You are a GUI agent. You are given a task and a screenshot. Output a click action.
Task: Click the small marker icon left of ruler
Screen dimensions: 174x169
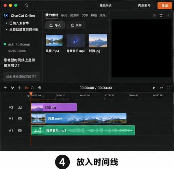[x=28, y=96]
